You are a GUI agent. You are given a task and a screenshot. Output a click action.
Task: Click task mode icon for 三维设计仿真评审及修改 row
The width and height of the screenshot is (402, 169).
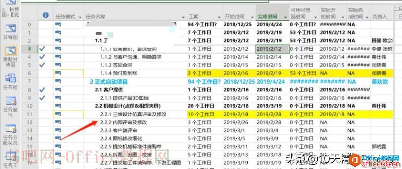pyautogui.click(x=58, y=114)
